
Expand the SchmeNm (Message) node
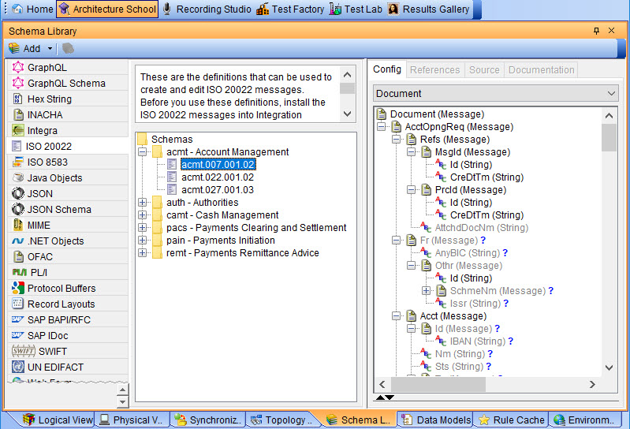427,291
